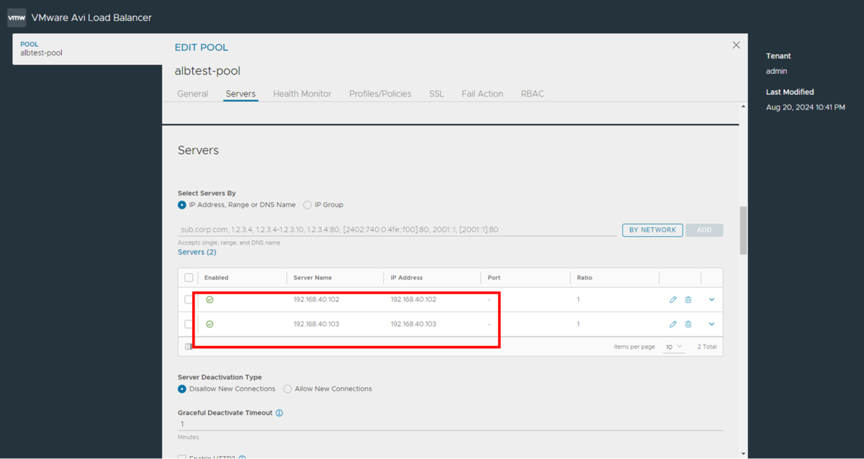Click scroll down arrow in dialog
The height and width of the screenshot is (459, 864).
point(743,453)
